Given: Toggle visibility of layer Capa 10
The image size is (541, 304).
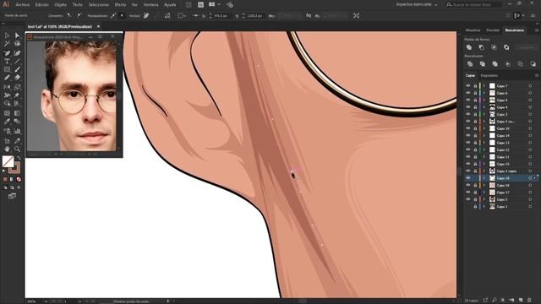Looking at the screenshot, I should [468, 128].
